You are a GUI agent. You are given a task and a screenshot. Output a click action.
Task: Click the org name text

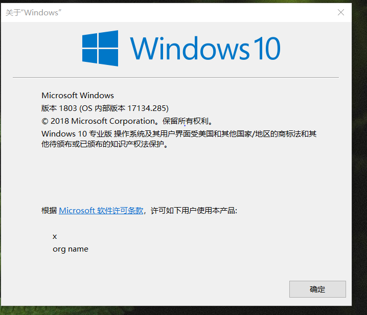(71, 249)
